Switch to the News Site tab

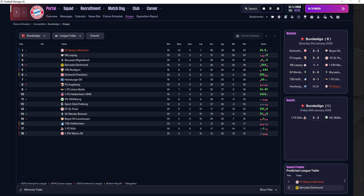[x=94, y=16]
